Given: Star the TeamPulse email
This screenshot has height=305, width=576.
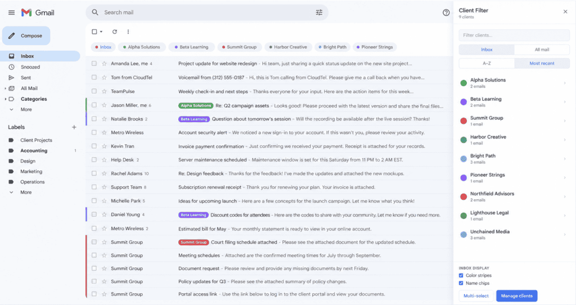Looking at the screenshot, I should [x=104, y=91].
